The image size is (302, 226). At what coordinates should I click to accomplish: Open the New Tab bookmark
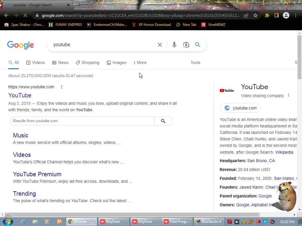(186, 25)
